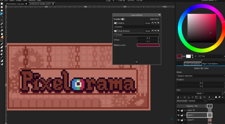Click the left tool dark red color swatch
Image resolution: width=225 pixels, height=124 pixels.
tap(179, 56)
